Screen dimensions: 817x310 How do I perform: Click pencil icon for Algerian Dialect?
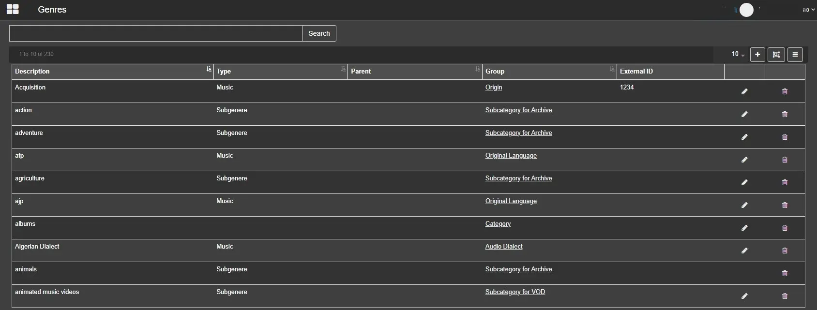(x=744, y=251)
